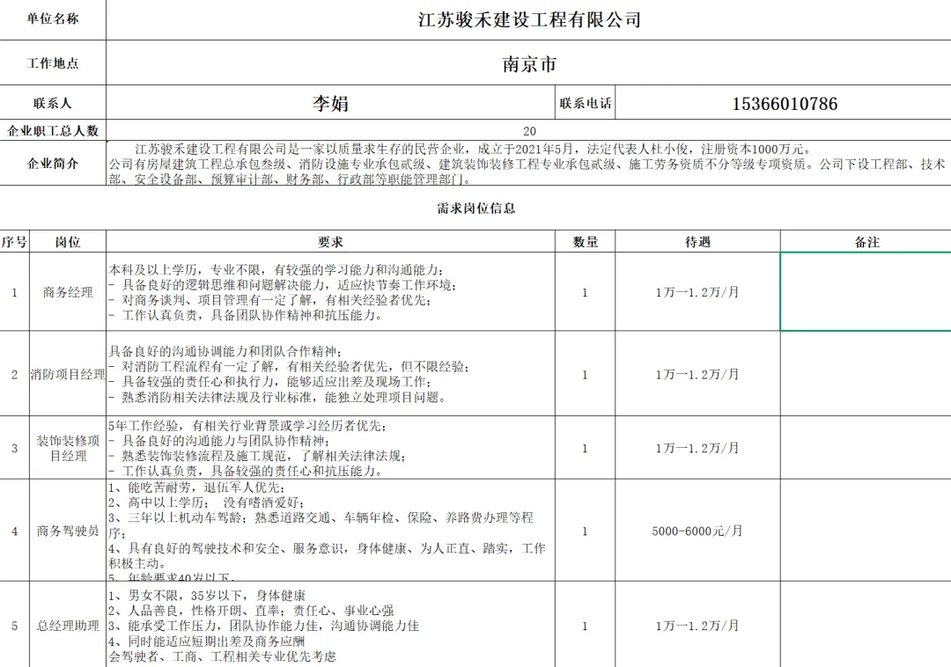Screen dimensions: 951x667
Task: Select position cell 总经理助理
Action: (x=68, y=625)
